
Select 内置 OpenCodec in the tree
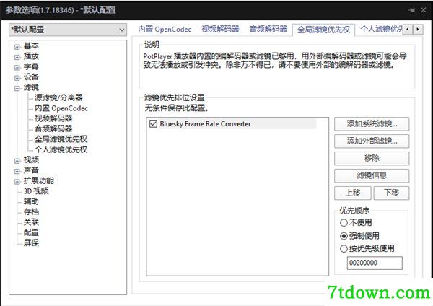61,108
